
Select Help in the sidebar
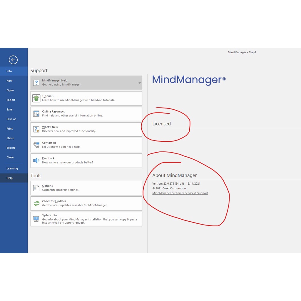pos(14,178)
